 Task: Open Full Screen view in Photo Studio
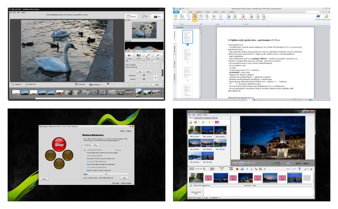tap(80, 84)
